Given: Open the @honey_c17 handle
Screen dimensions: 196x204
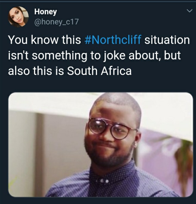Looking at the screenshot, I should pyautogui.click(x=56, y=22).
